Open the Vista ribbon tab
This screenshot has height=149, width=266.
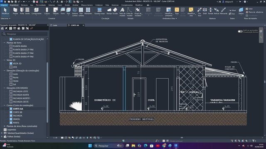point(107,5)
